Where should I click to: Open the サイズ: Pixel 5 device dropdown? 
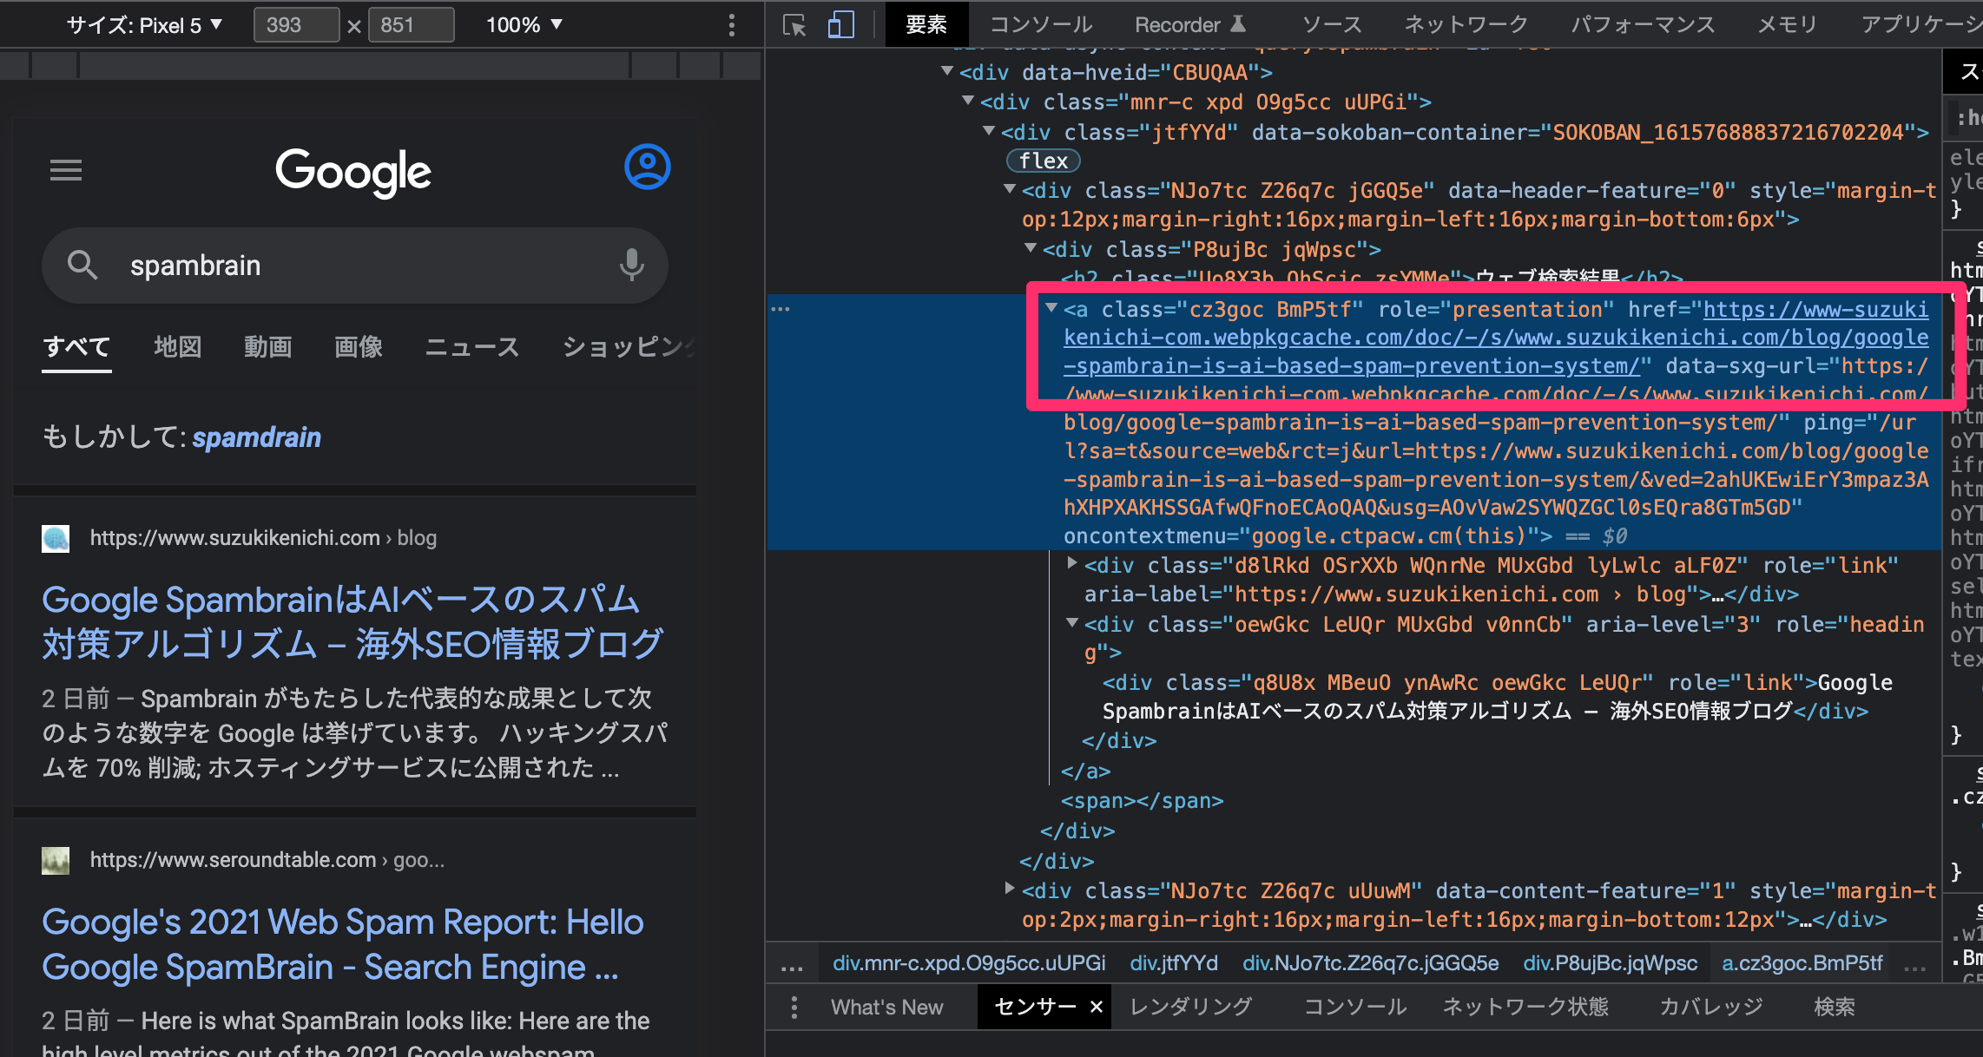(x=144, y=25)
